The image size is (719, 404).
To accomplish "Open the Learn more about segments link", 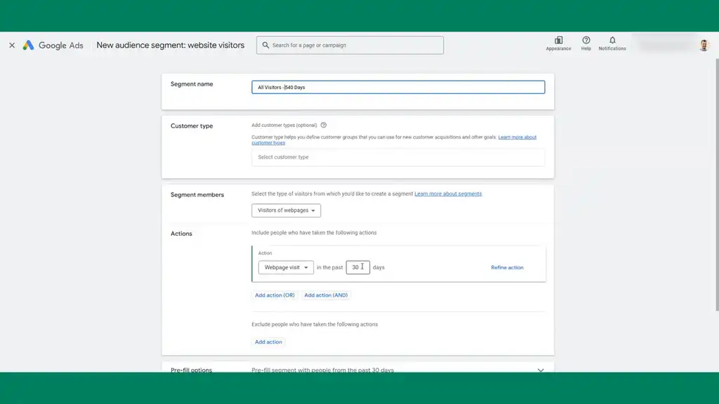I will click(x=448, y=194).
